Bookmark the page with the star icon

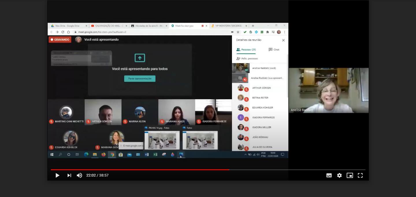pos(238,32)
